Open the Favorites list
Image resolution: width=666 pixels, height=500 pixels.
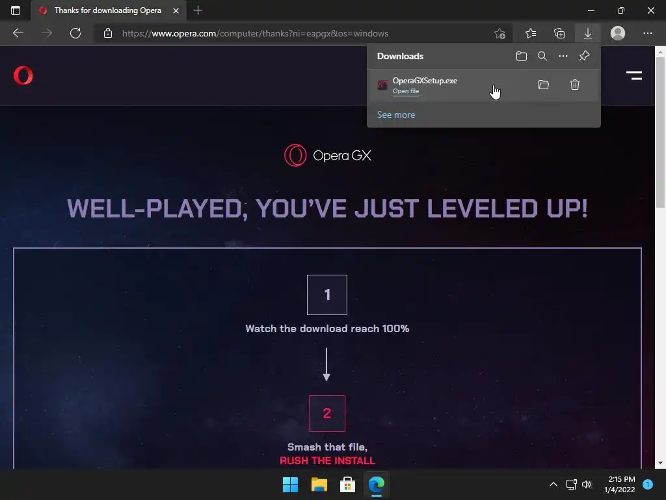pyautogui.click(x=531, y=33)
